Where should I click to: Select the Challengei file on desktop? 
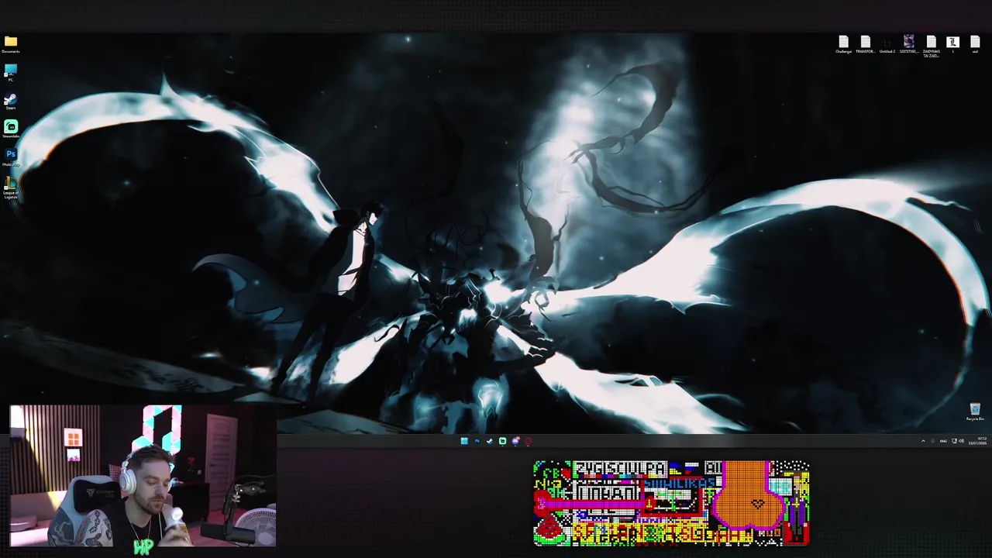tap(843, 45)
